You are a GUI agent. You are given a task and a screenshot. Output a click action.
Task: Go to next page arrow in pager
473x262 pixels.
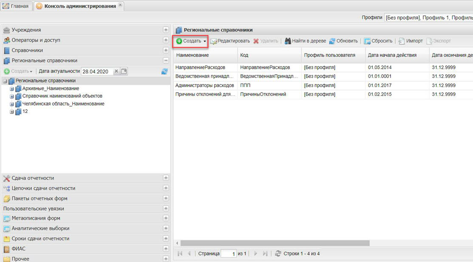[256, 254]
